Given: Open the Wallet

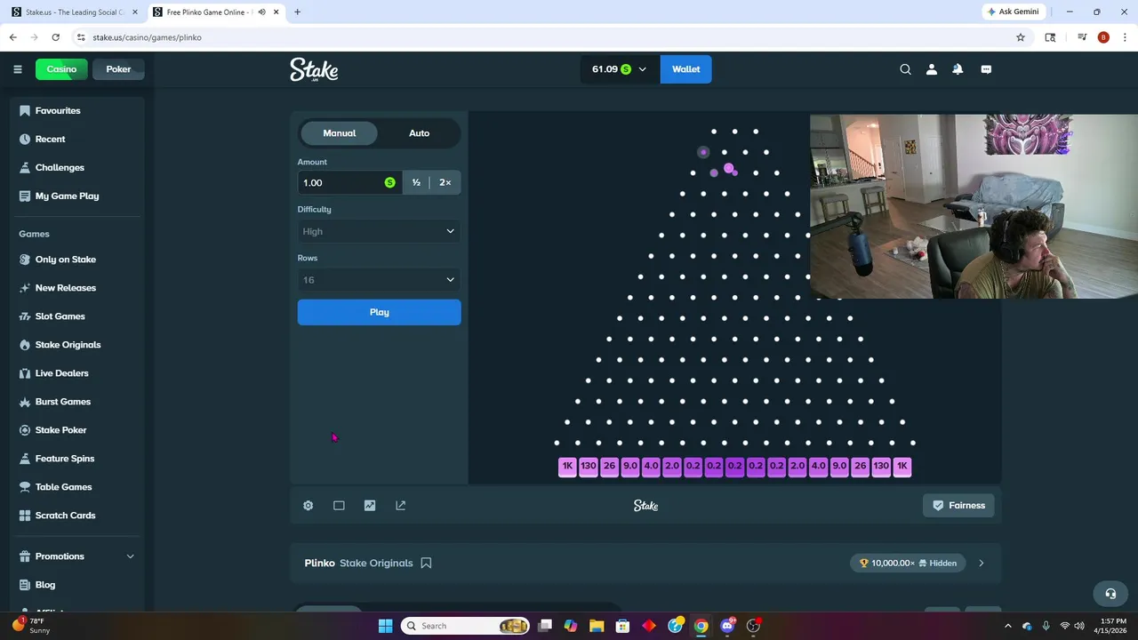Looking at the screenshot, I should (685, 69).
